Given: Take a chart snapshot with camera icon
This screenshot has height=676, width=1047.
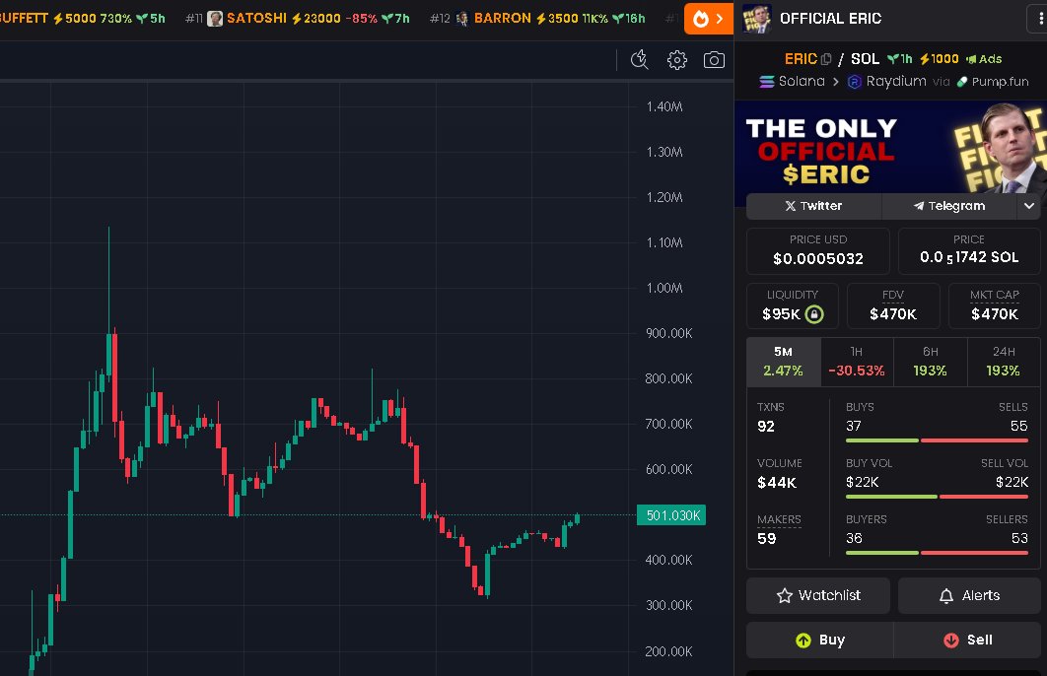Looking at the screenshot, I should point(714,60).
